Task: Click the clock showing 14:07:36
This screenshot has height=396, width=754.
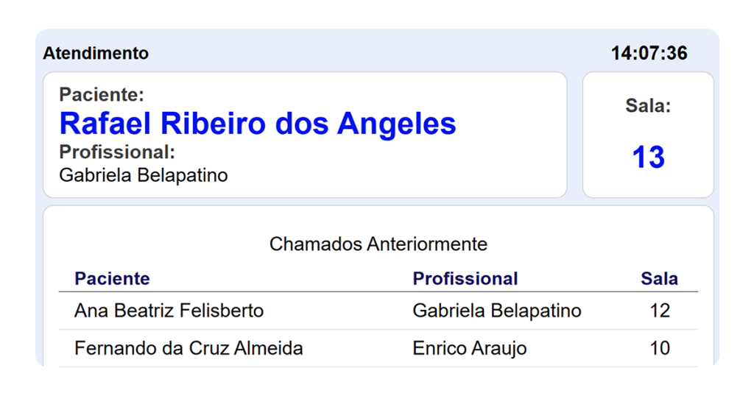Action: [x=649, y=53]
